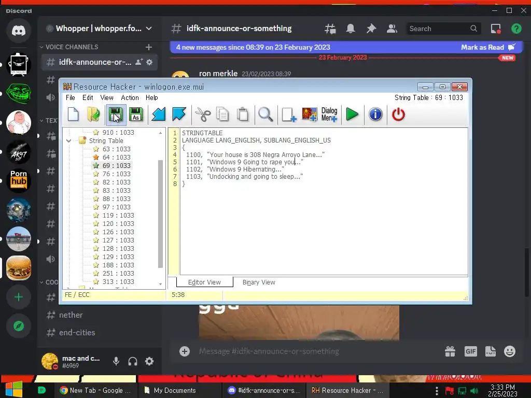531x398 pixels.
Task: Click Discord Search field
Action: [x=443, y=29]
